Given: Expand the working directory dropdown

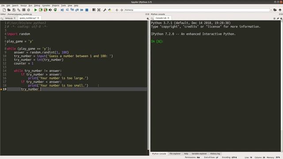Looking at the screenshot, I should (x=271, y=10).
